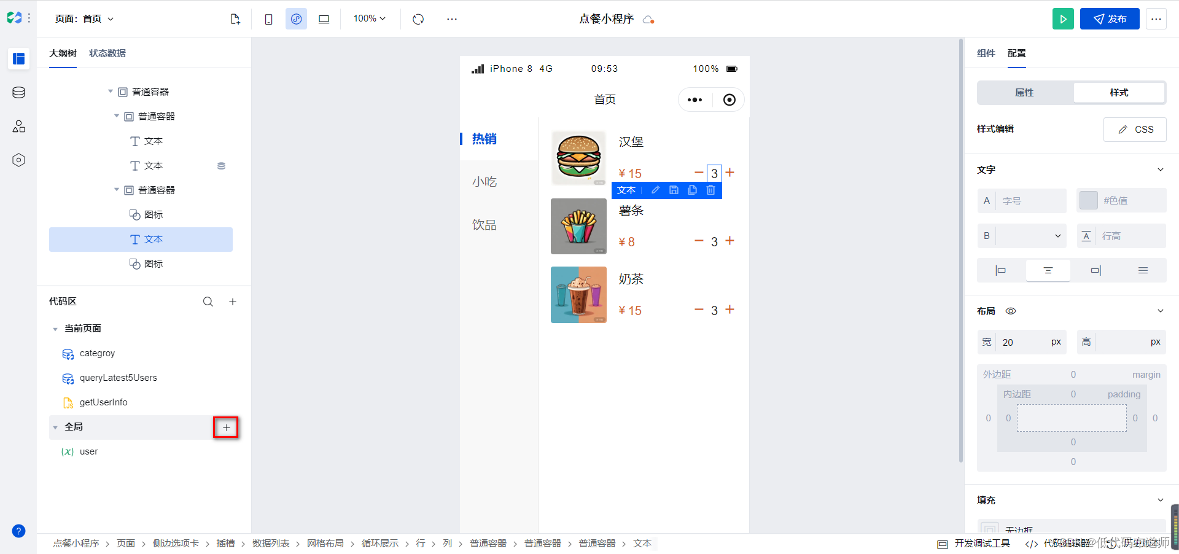Open the top-right more menu button
Screen dimensions: 1179x554
point(1156,19)
